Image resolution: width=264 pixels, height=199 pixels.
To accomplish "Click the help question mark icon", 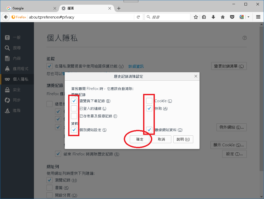I will [245, 38].
